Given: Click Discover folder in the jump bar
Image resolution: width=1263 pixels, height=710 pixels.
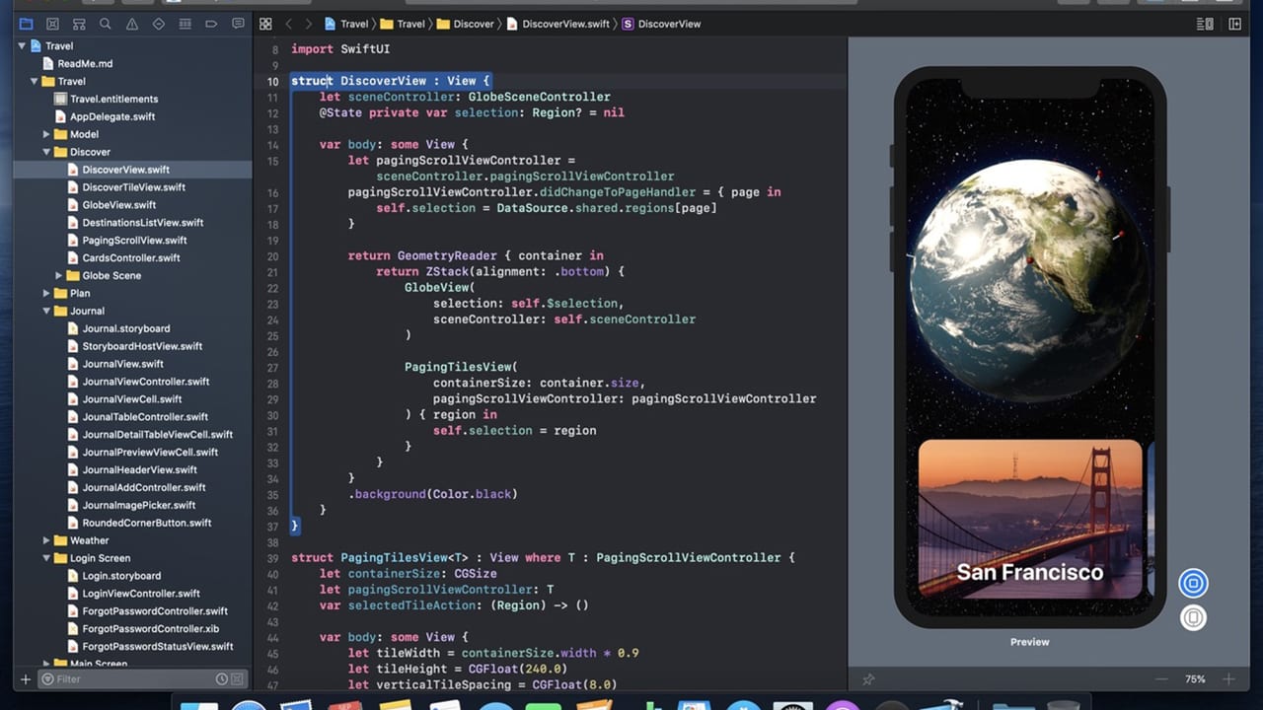Looking at the screenshot, I should click(465, 24).
